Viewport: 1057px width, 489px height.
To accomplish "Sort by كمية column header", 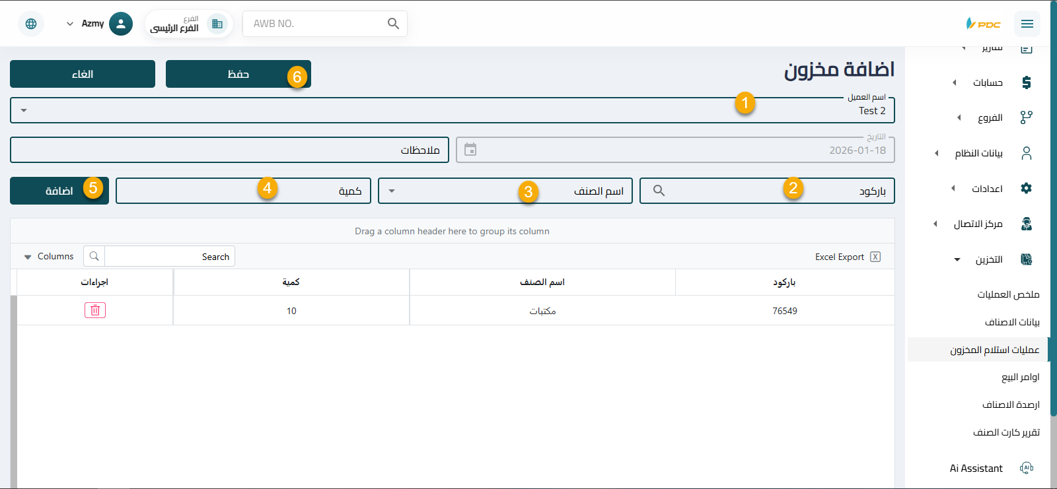I will (291, 282).
